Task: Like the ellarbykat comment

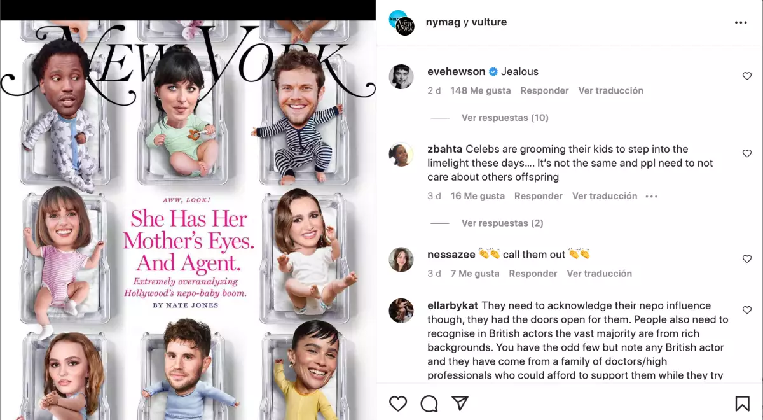Action: click(x=747, y=311)
